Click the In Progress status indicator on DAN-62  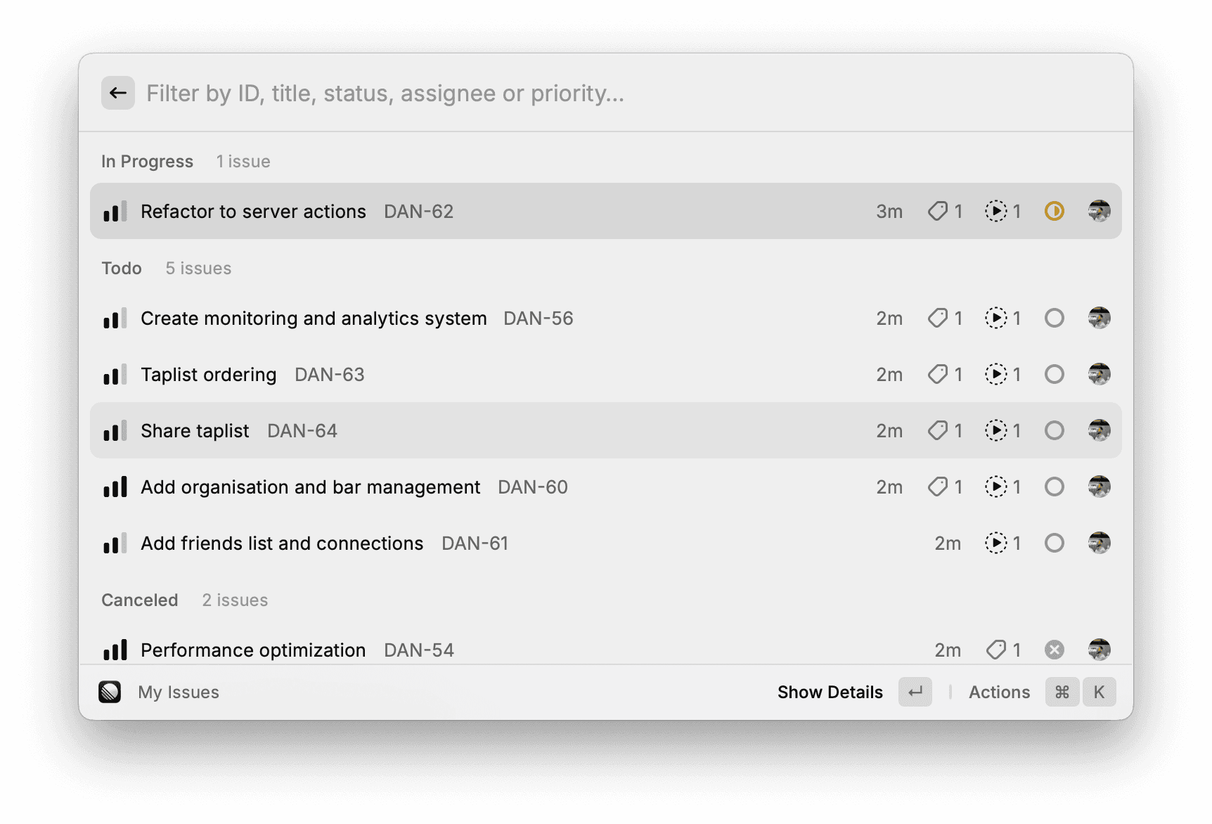tap(1054, 211)
